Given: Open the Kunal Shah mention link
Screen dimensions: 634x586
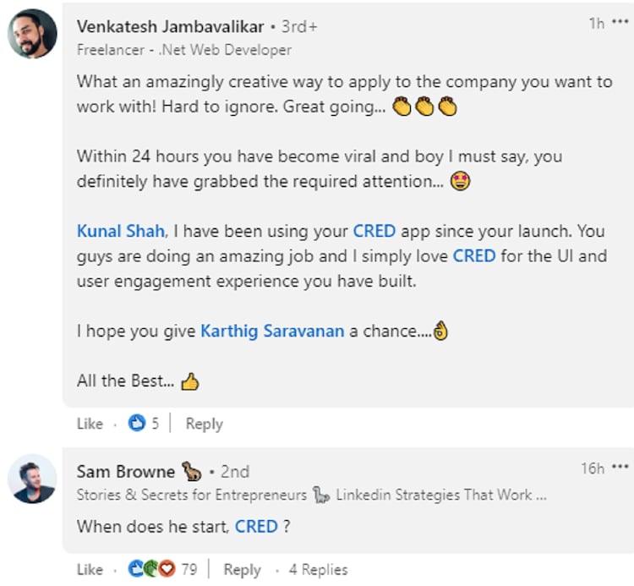Looking at the screenshot, I should pyautogui.click(x=120, y=231).
